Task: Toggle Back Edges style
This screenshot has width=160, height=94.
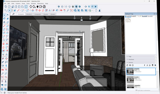Action: (62, 7)
